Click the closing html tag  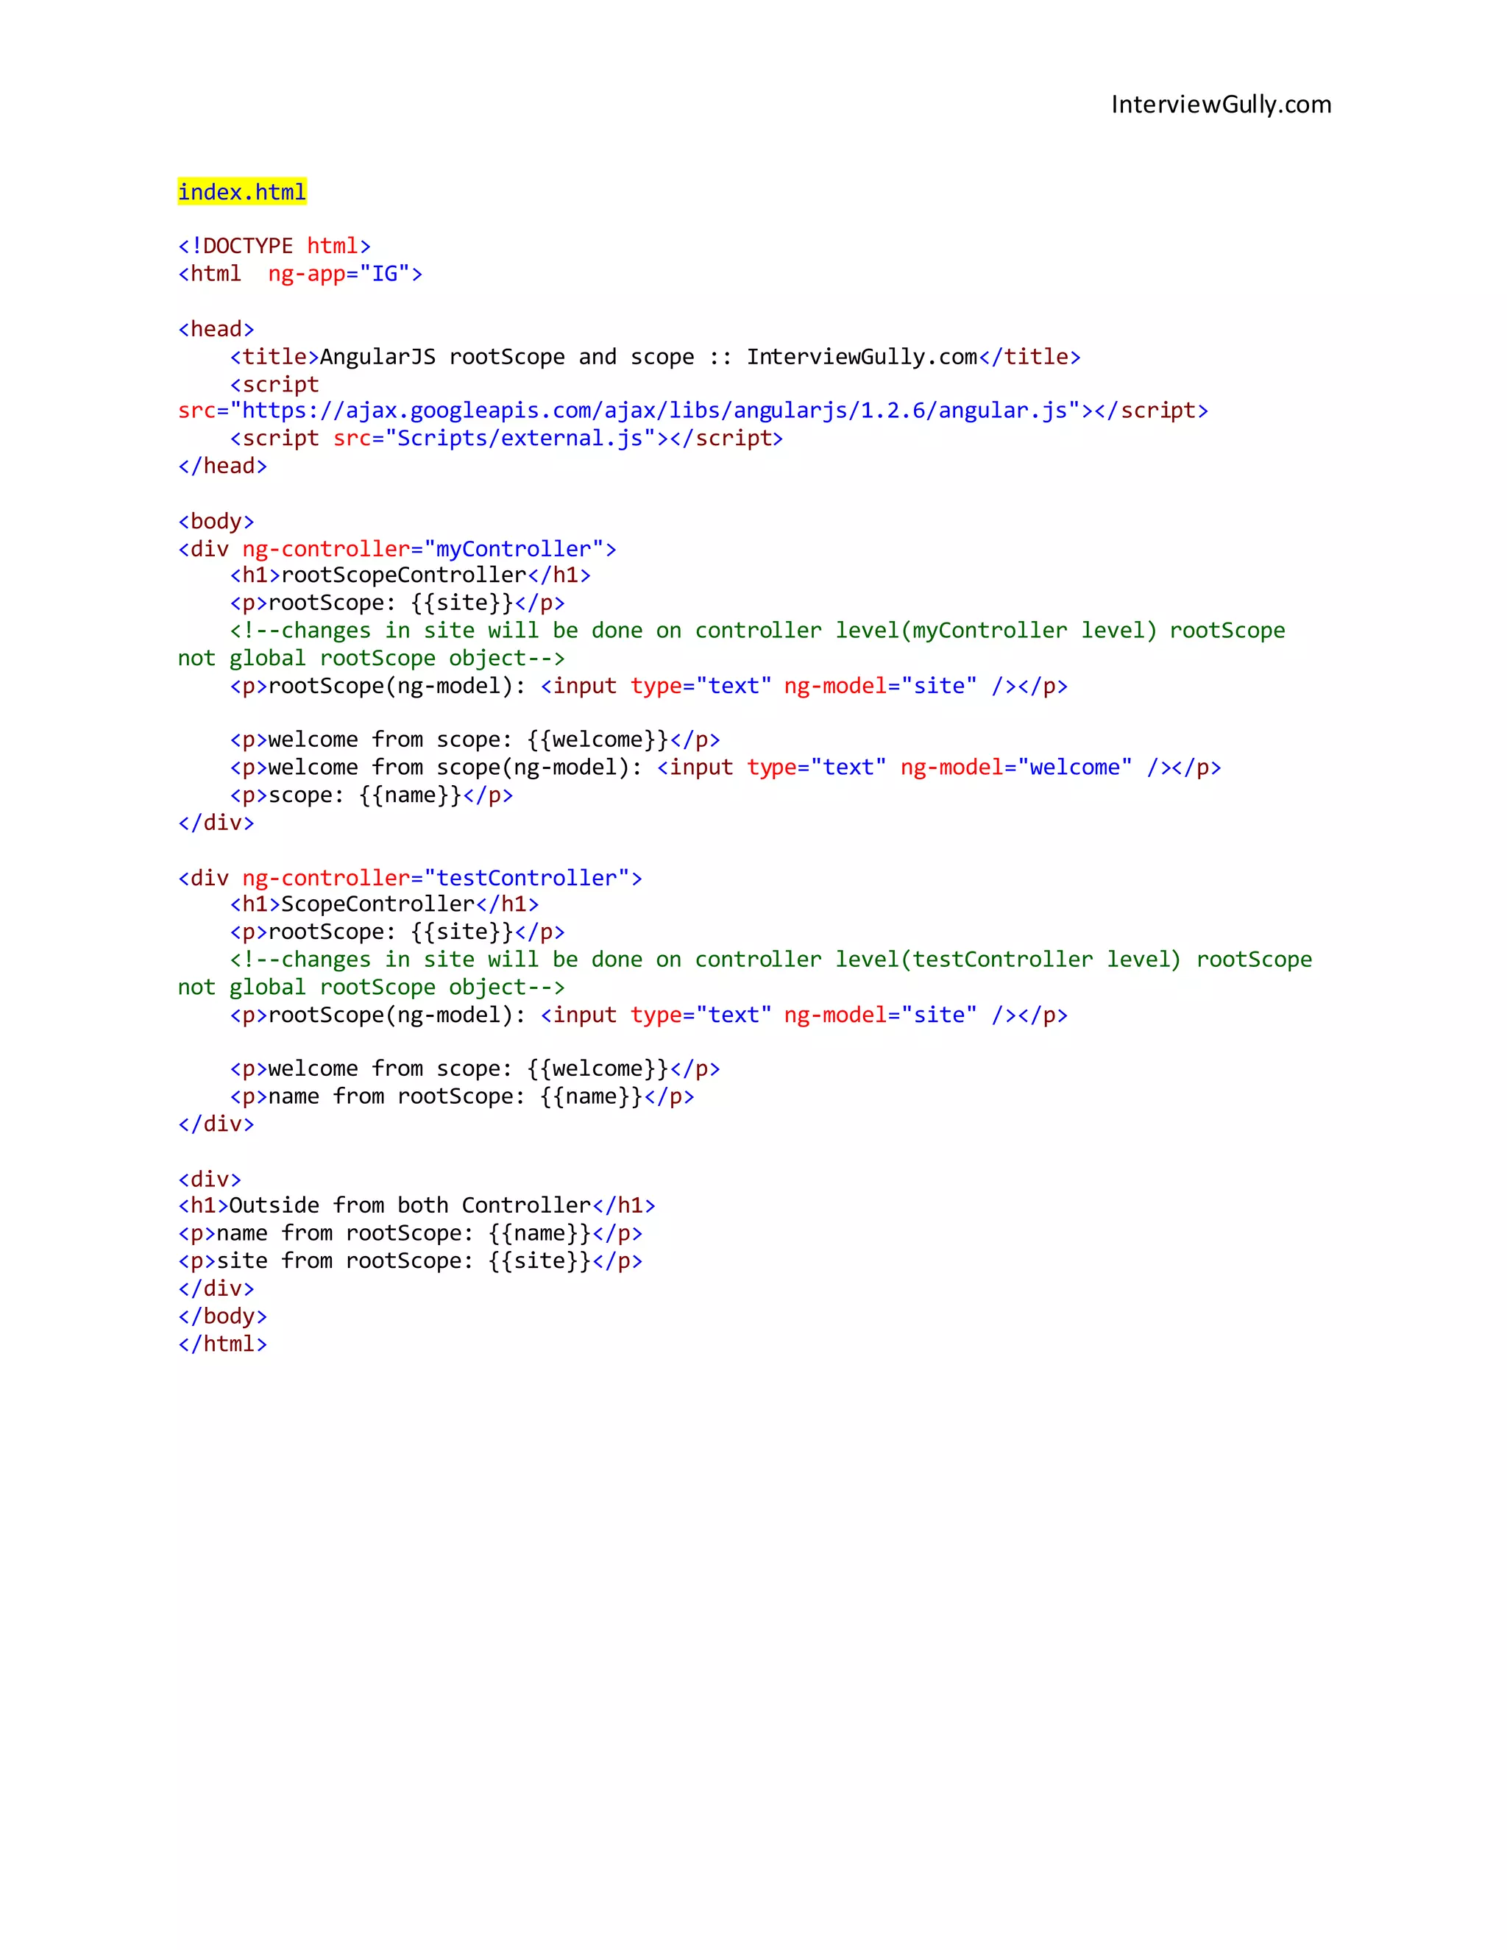click(222, 1344)
